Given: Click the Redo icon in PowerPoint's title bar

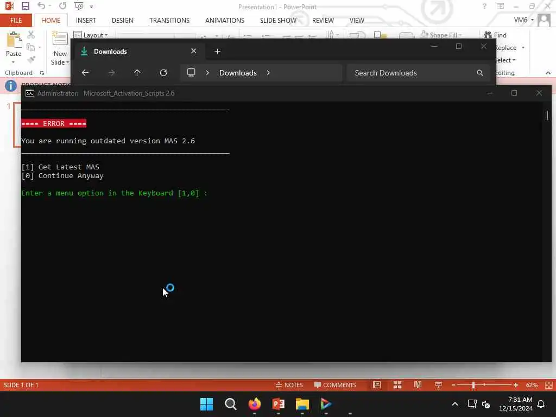Looking at the screenshot, I should (x=63, y=6).
